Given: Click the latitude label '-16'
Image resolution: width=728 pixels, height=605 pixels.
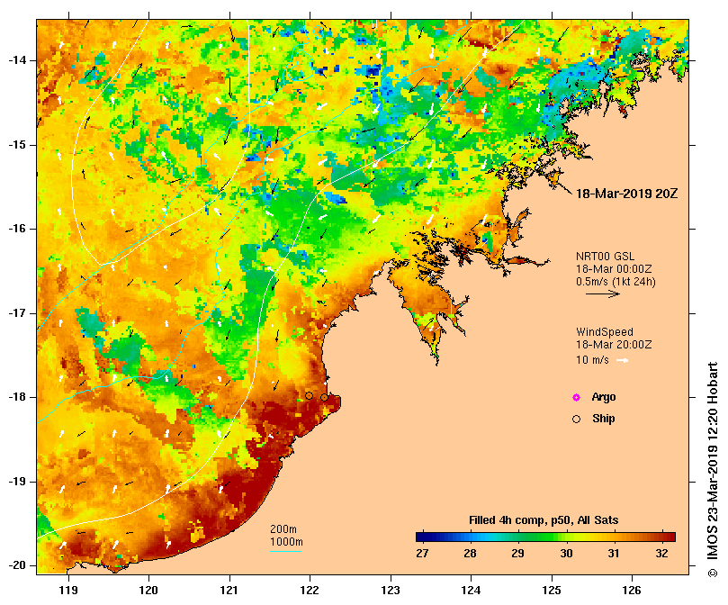Looking at the screenshot, I should coord(17,229).
